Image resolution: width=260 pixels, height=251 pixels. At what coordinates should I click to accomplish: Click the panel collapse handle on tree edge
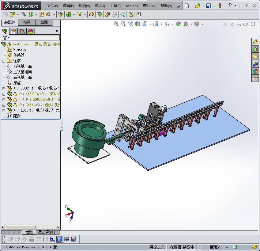pyautogui.click(x=62, y=125)
